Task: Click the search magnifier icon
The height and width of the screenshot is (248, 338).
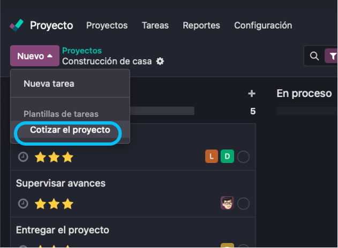Action: (314, 56)
